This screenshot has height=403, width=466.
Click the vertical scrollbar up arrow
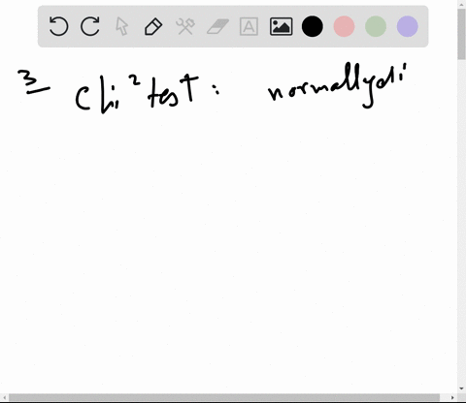tap(461, 4)
